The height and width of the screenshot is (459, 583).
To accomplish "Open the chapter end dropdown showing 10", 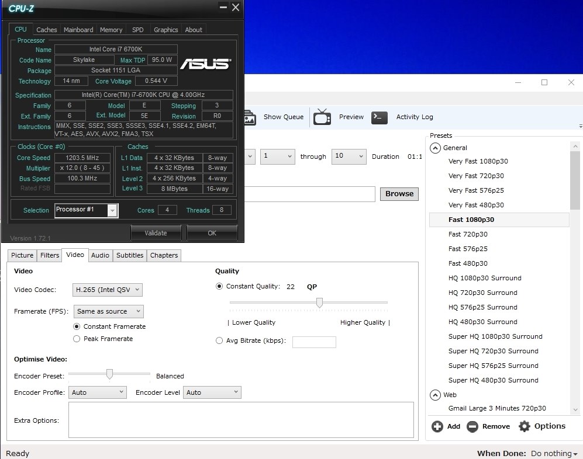I will 349,157.
